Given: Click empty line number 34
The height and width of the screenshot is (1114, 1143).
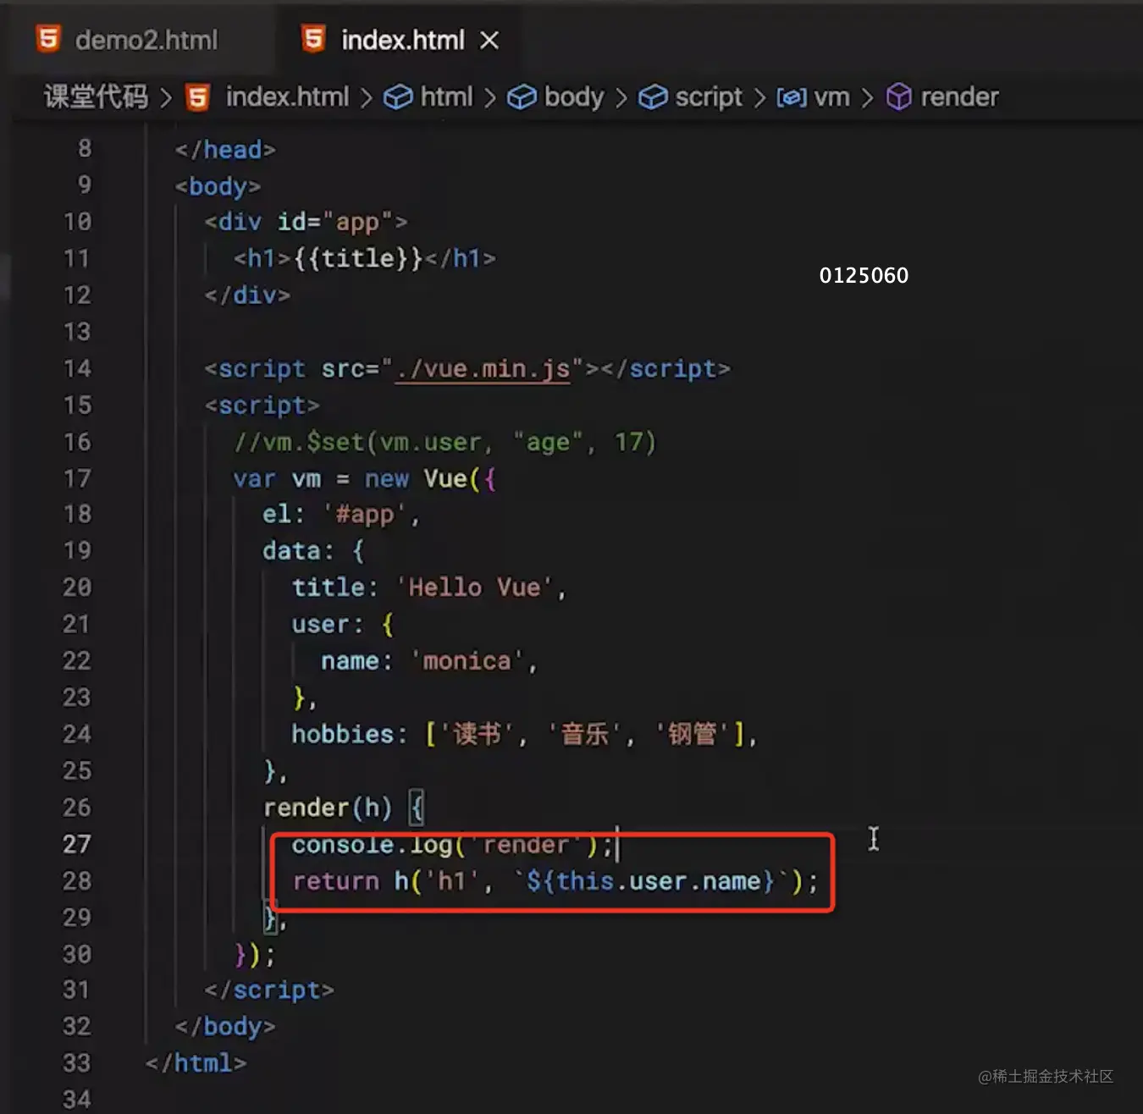Looking at the screenshot, I should tap(76, 1099).
